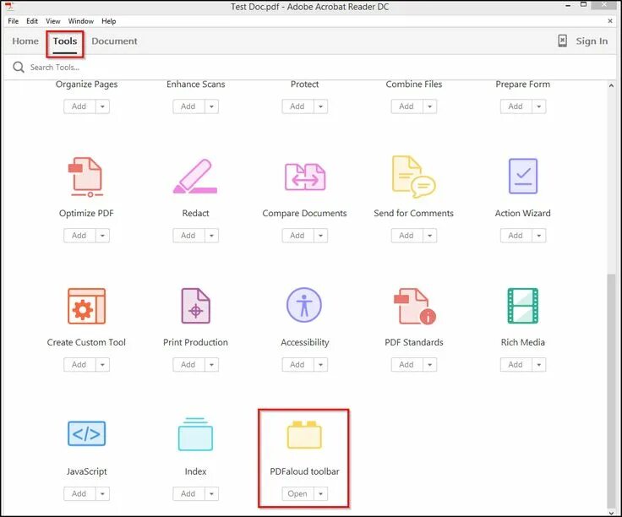622x517 pixels.
Task: Click Add under Index
Action: 188,493
